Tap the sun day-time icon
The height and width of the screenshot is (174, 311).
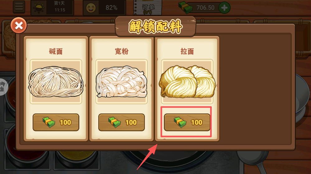click(x=39, y=8)
